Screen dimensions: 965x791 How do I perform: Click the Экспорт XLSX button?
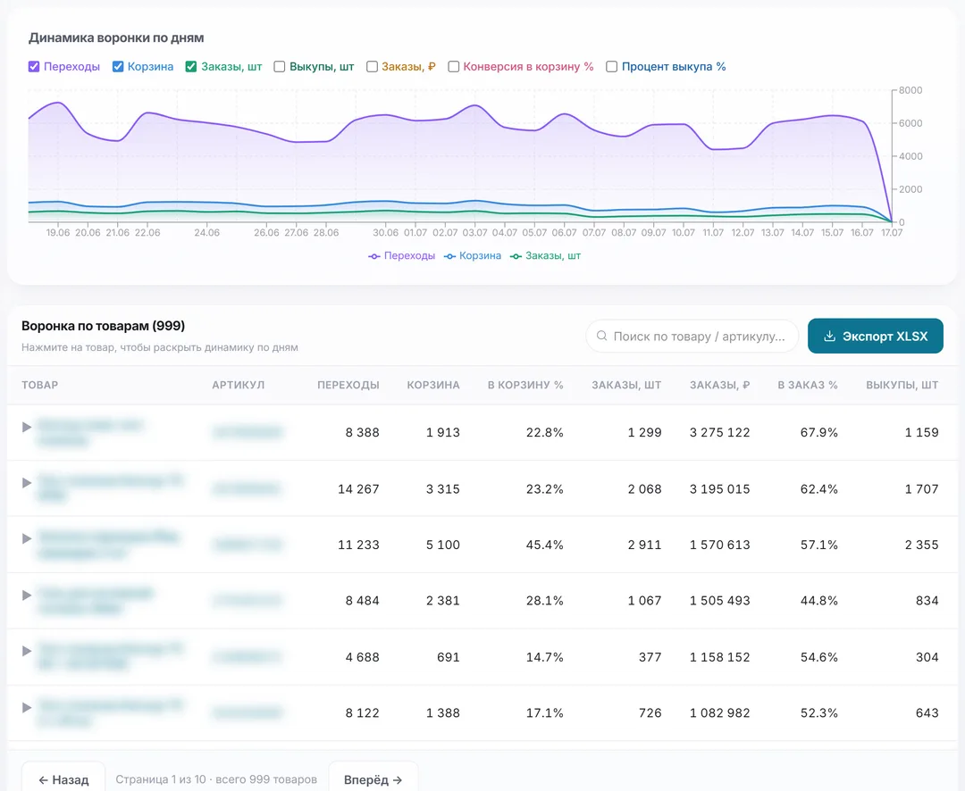click(x=875, y=336)
